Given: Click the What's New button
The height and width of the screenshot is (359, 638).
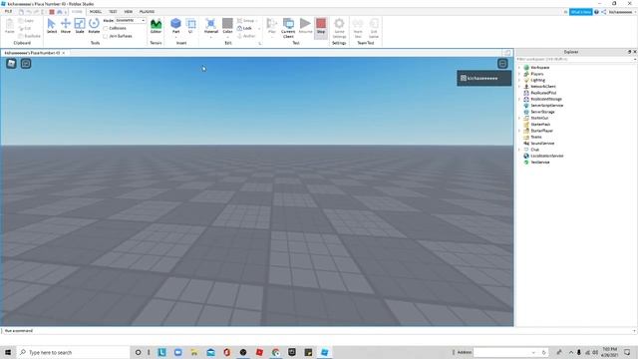Looking at the screenshot, I should [x=580, y=12].
